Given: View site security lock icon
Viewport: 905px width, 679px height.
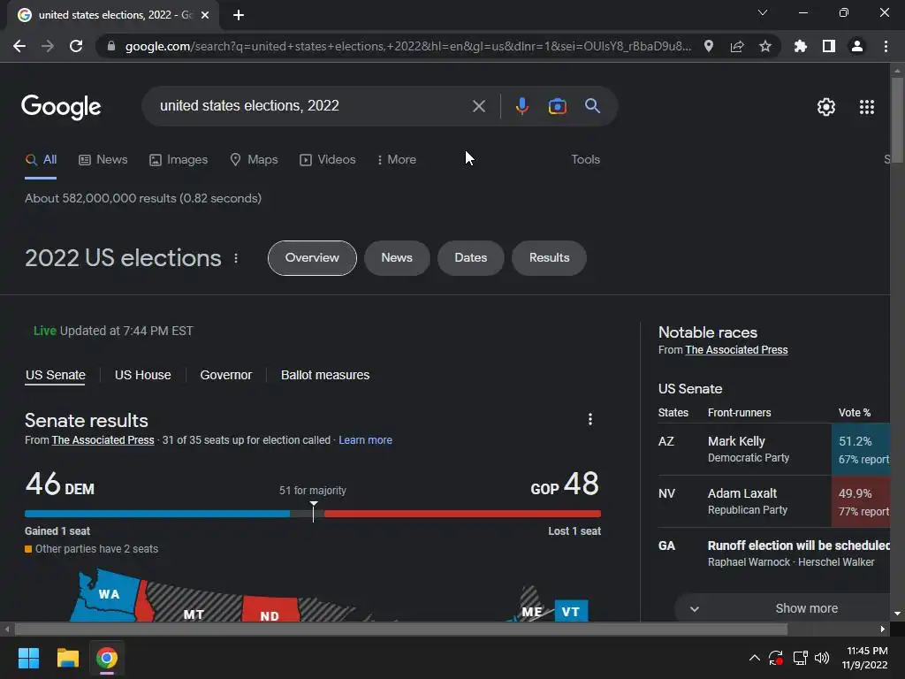Looking at the screenshot, I should tap(110, 46).
